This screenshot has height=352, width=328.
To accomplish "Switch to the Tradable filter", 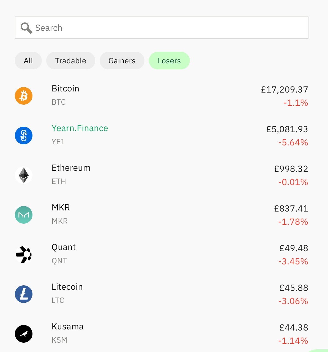I will click(71, 61).
